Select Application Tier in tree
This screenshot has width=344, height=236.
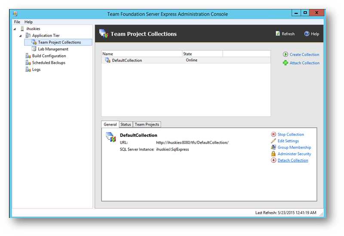click(x=46, y=35)
